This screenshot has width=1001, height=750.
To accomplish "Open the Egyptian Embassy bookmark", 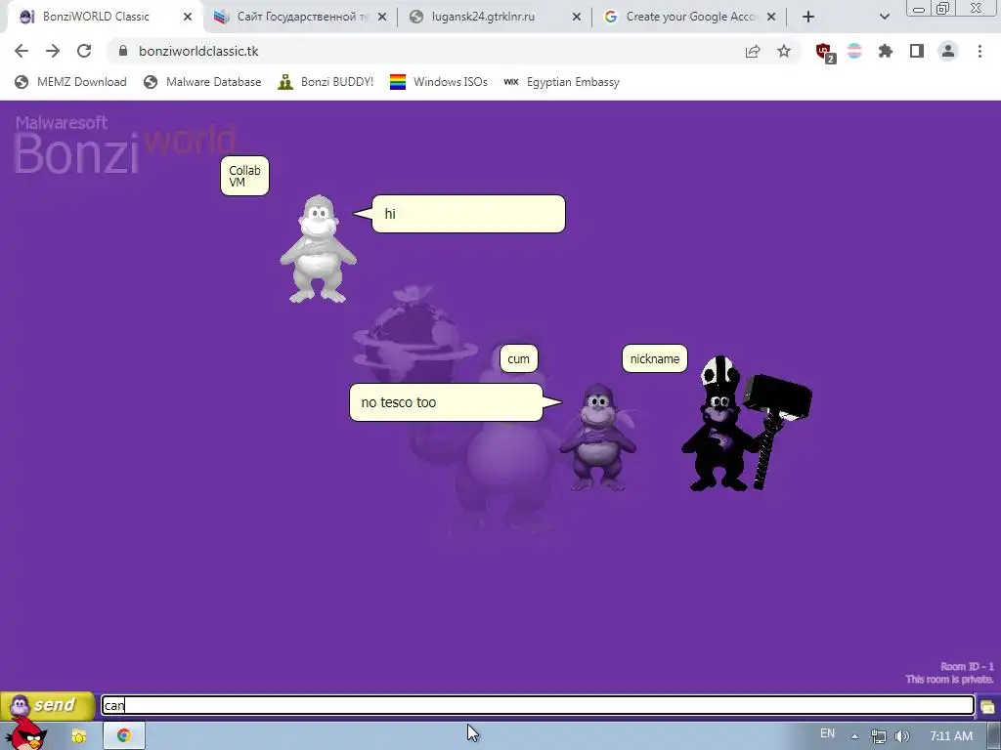I will tap(562, 82).
